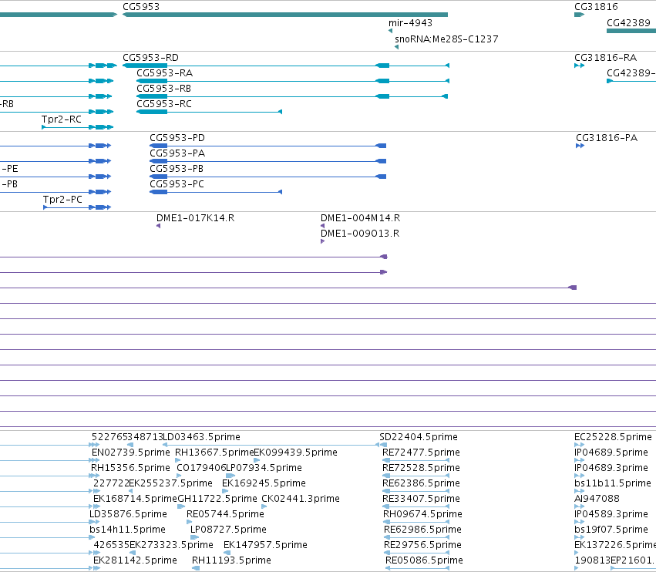The width and height of the screenshot is (656, 572).
Task: Click the CG31816-PA protein label
Action: click(x=607, y=138)
